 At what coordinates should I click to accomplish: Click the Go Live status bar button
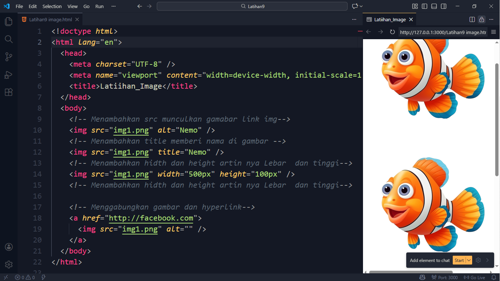point(474,277)
